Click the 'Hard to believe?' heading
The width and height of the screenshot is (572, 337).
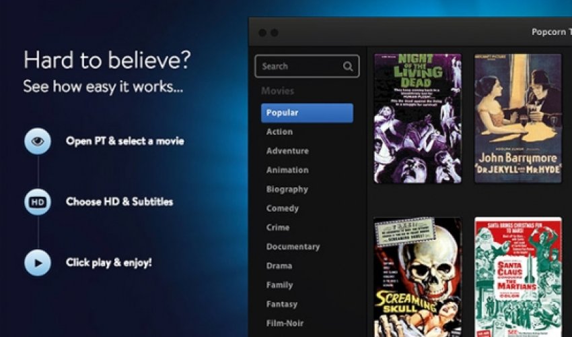107,60
